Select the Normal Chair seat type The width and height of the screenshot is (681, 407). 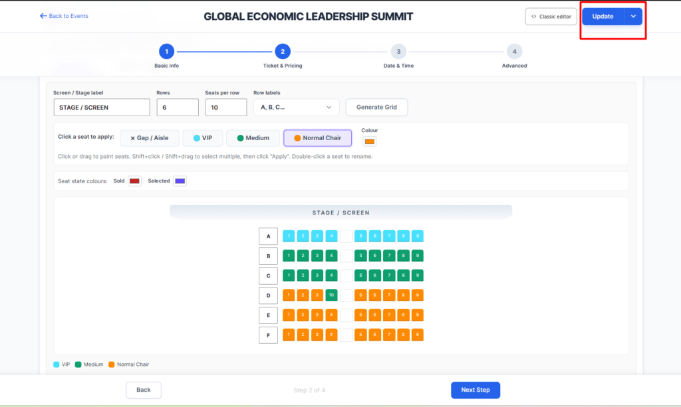(317, 138)
